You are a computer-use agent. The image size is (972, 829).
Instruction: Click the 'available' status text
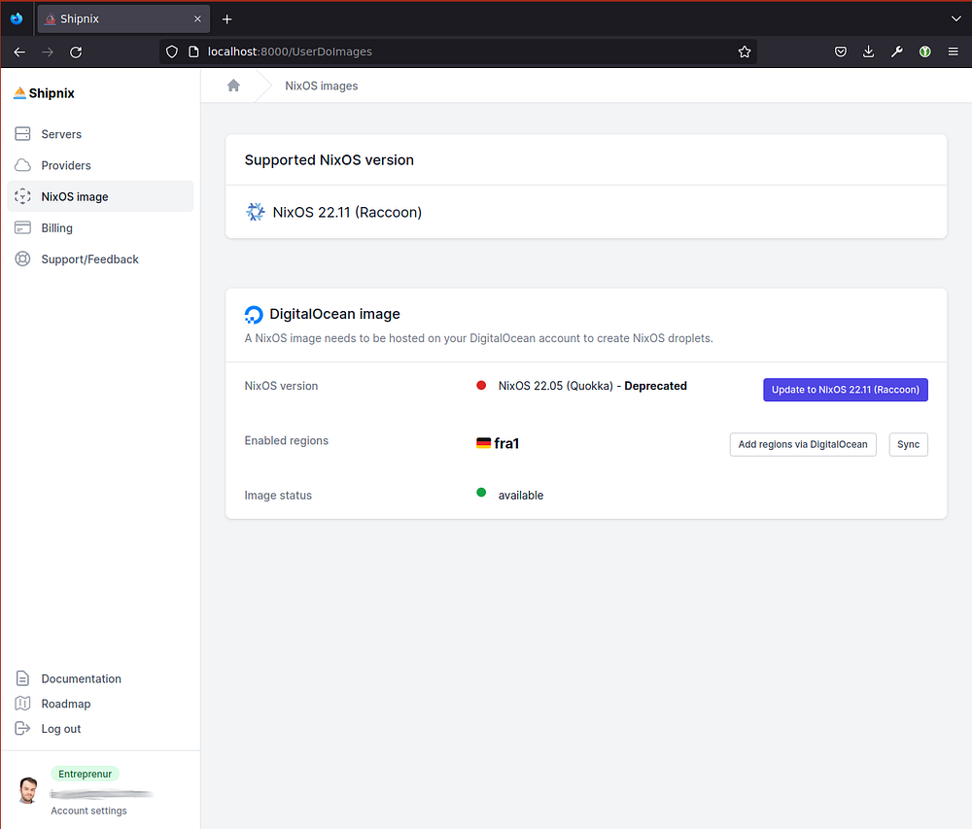(521, 496)
